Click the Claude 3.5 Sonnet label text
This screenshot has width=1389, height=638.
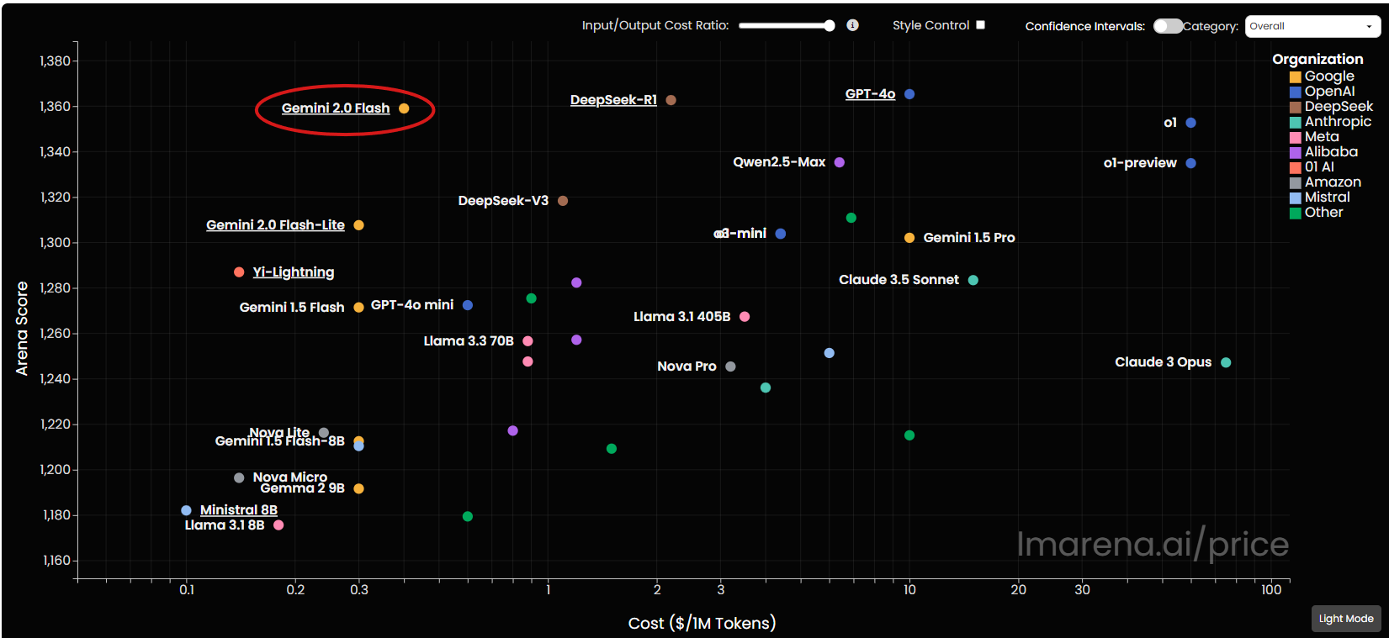click(899, 280)
